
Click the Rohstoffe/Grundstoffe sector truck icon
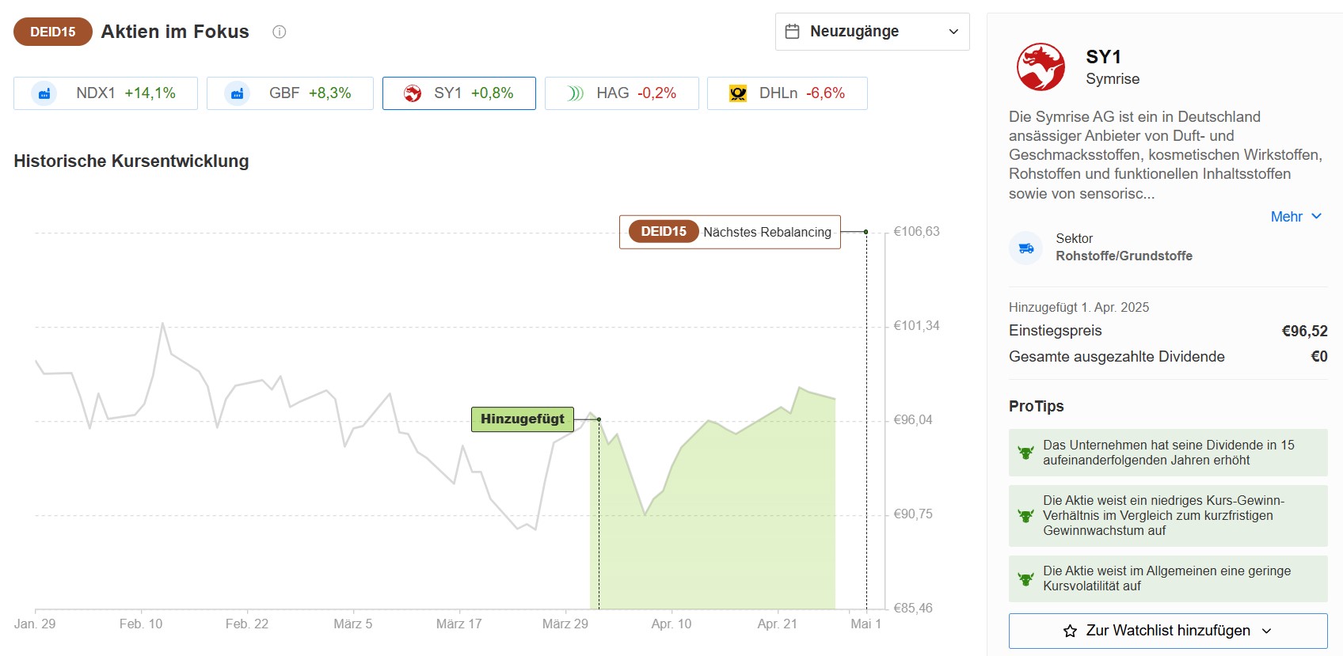click(x=1026, y=248)
